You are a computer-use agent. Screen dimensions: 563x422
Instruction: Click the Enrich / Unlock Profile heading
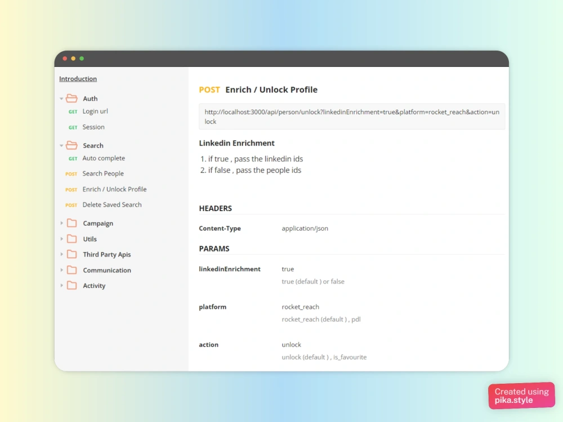pyautogui.click(x=271, y=89)
